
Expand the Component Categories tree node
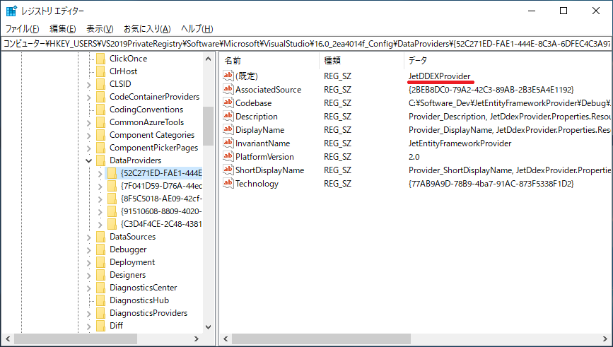point(89,135)
